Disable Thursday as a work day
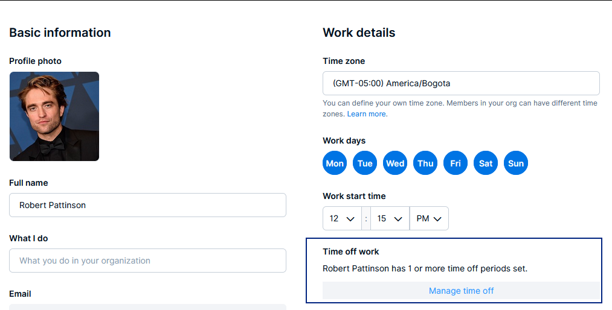 coord(425,163)
